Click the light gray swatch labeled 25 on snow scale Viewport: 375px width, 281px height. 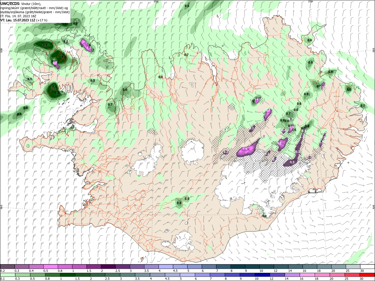click(x=353, y=267)
